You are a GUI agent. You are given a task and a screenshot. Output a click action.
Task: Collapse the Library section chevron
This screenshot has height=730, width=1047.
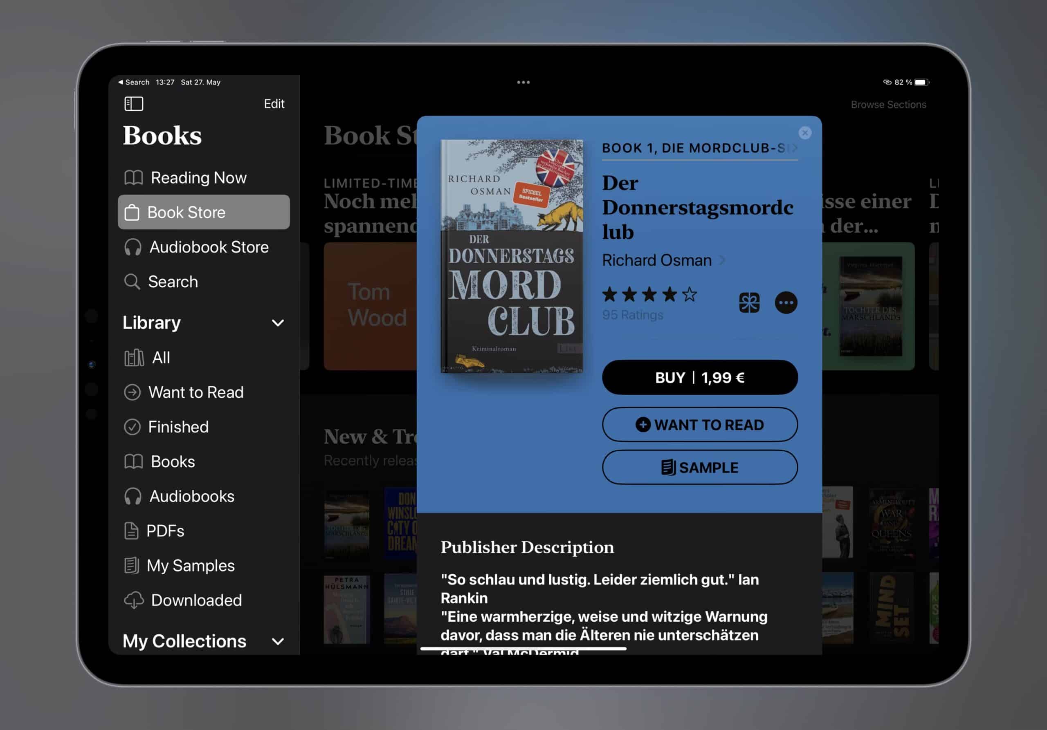(278, 323)
